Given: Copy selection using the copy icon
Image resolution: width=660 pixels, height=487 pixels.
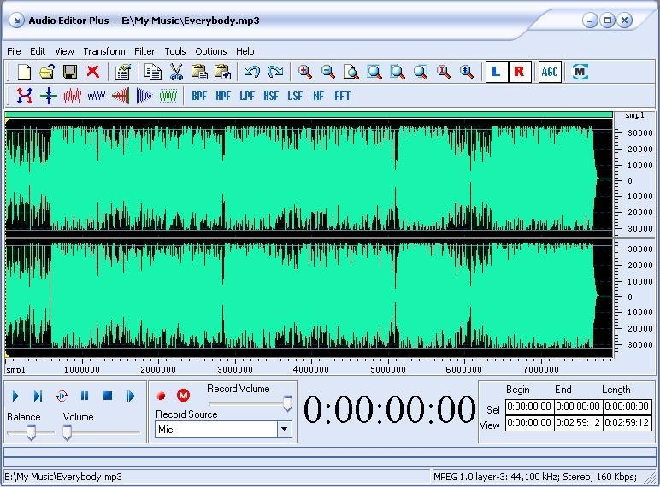Looking at the screenshot, I should (x=152, y=72).
